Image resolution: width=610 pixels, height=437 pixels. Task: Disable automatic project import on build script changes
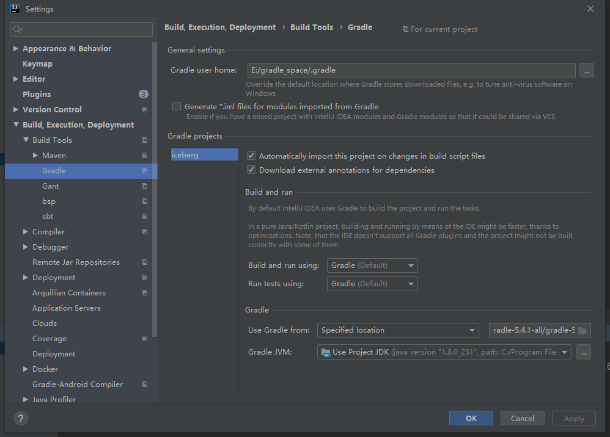pyautogui.click(x=251, y=155)
